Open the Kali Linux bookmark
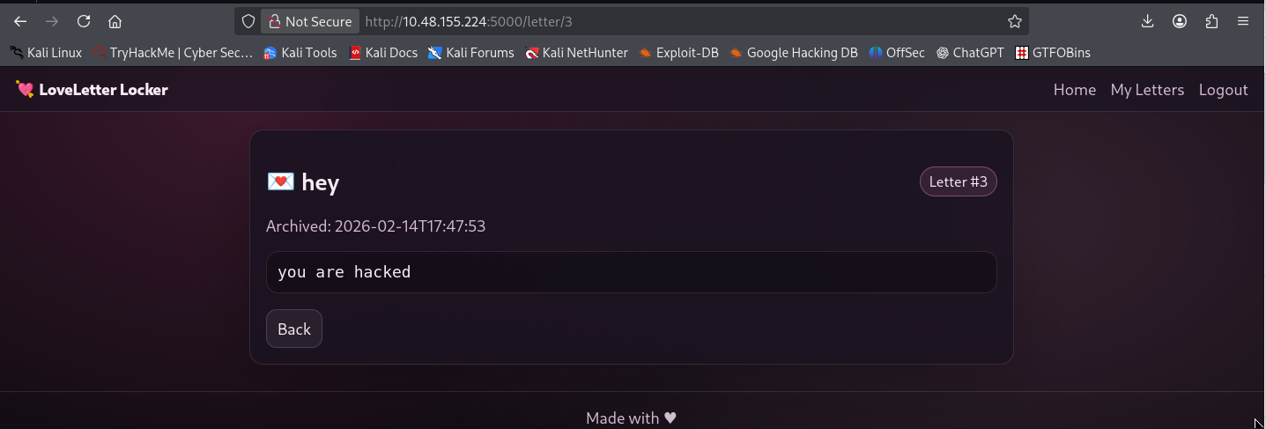Screen dimensions: 1266x429 point(46,53)
